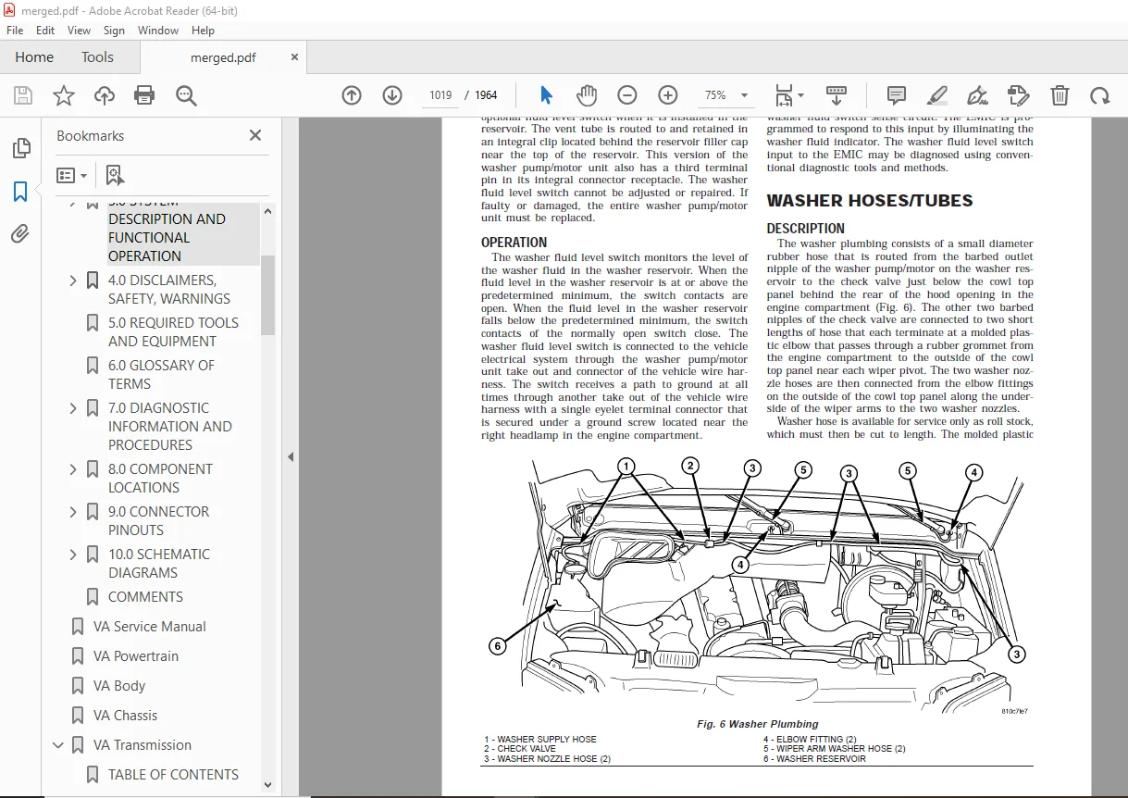Close the Bookmarks panel
The image size is (1128, 798).
coord(255,135)
